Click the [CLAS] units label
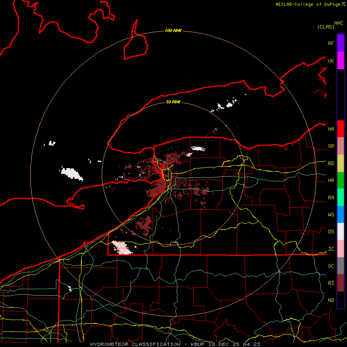Screen dimensions: 347x347 click(x=326, y=27)
